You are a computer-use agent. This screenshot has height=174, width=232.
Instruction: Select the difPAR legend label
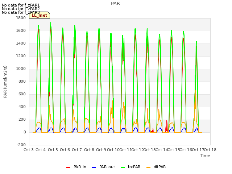tap(160, 167)
